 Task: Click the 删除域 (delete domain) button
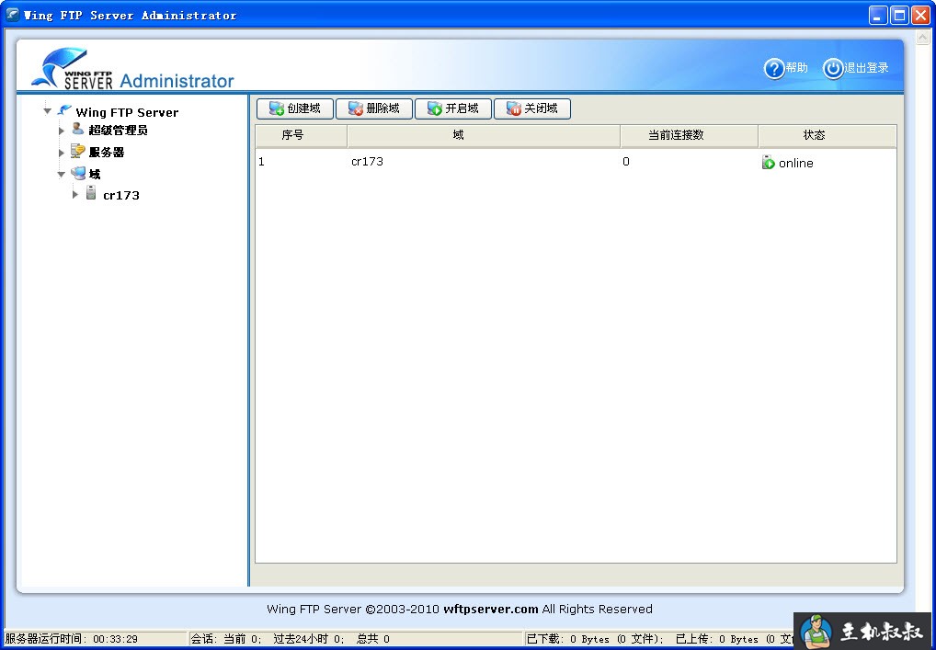pos(373,108)
